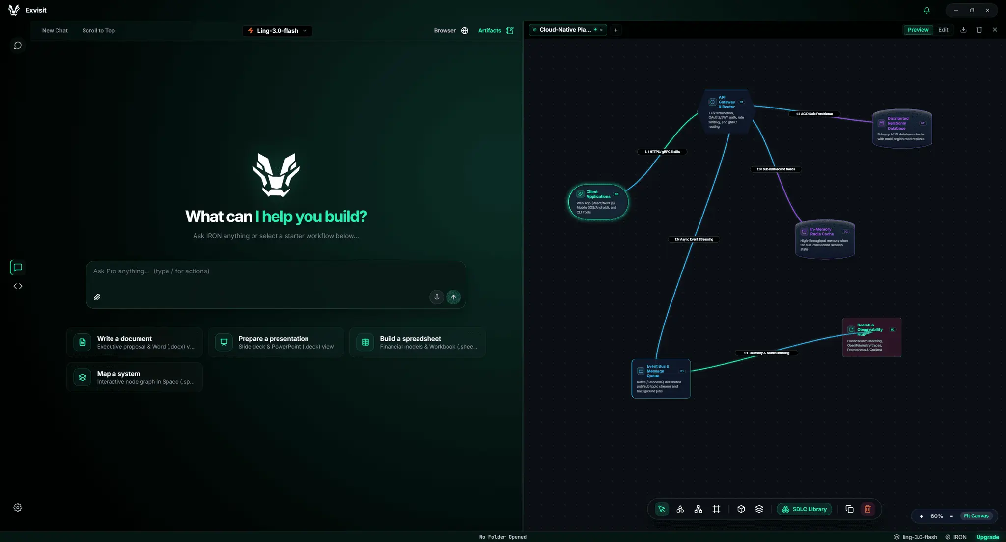Open the Ling-3.0-flash model dropdown
Viewport: 1006px width, 542px height.
tap(278, 30)
